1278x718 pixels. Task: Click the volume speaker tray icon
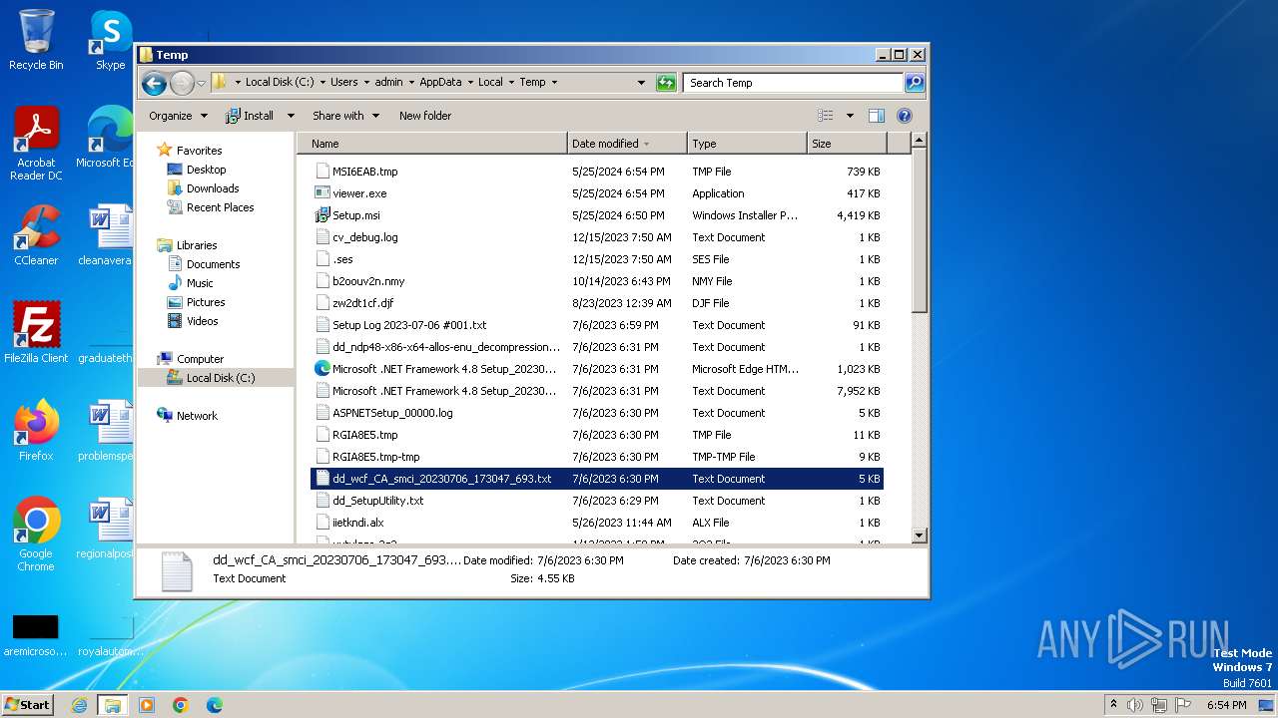click(1135, 705)
